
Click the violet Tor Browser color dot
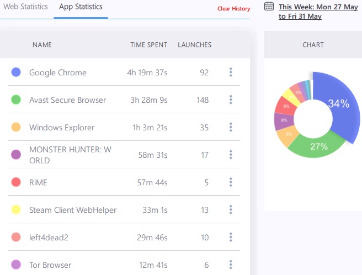16,265
